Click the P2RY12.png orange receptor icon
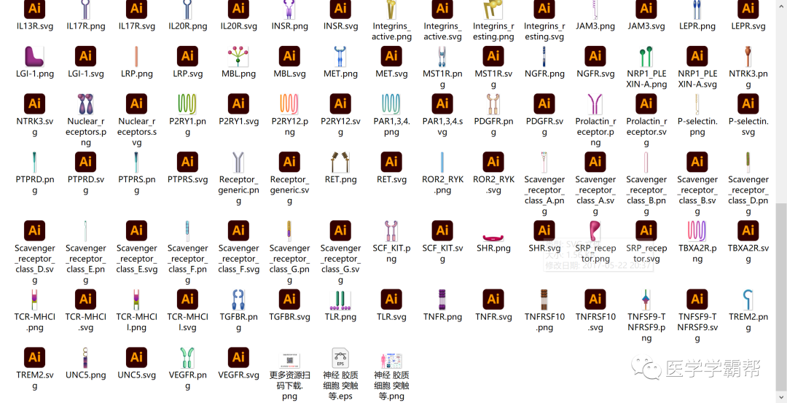The width and height of the screenshot is (787, 403). [x=289, y=104]
